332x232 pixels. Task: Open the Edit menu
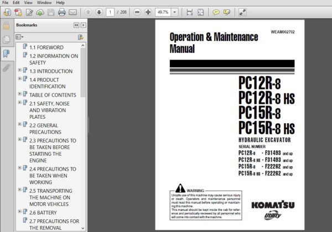[16, 3]
